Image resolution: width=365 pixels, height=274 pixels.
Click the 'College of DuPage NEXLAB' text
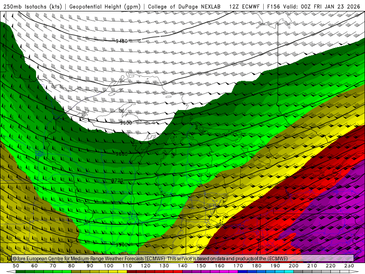pos(184,7)
